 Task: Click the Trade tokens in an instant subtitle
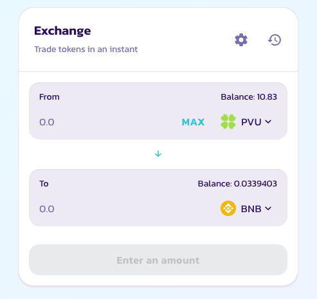point(86,50)
